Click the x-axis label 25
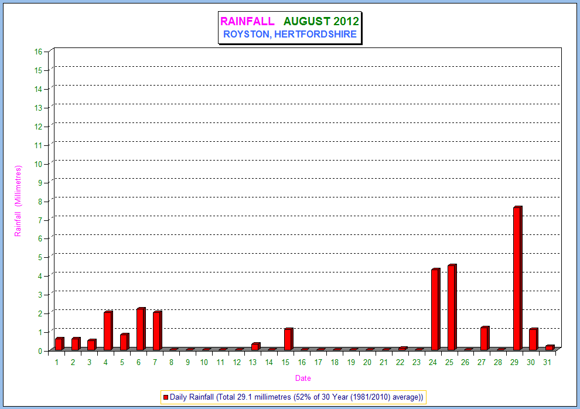Viewport: 580px width, 409px height. click(x=449, y=363)
